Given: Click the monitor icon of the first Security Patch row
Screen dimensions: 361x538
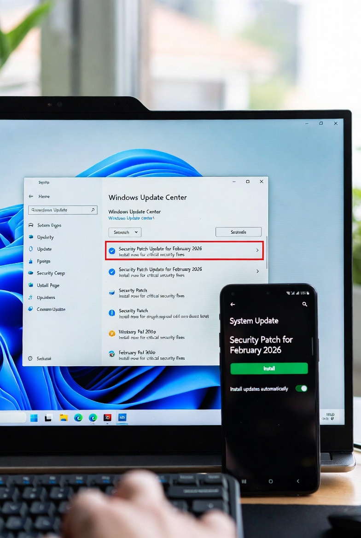Looking at the screenshot, I should coord(111,292).
